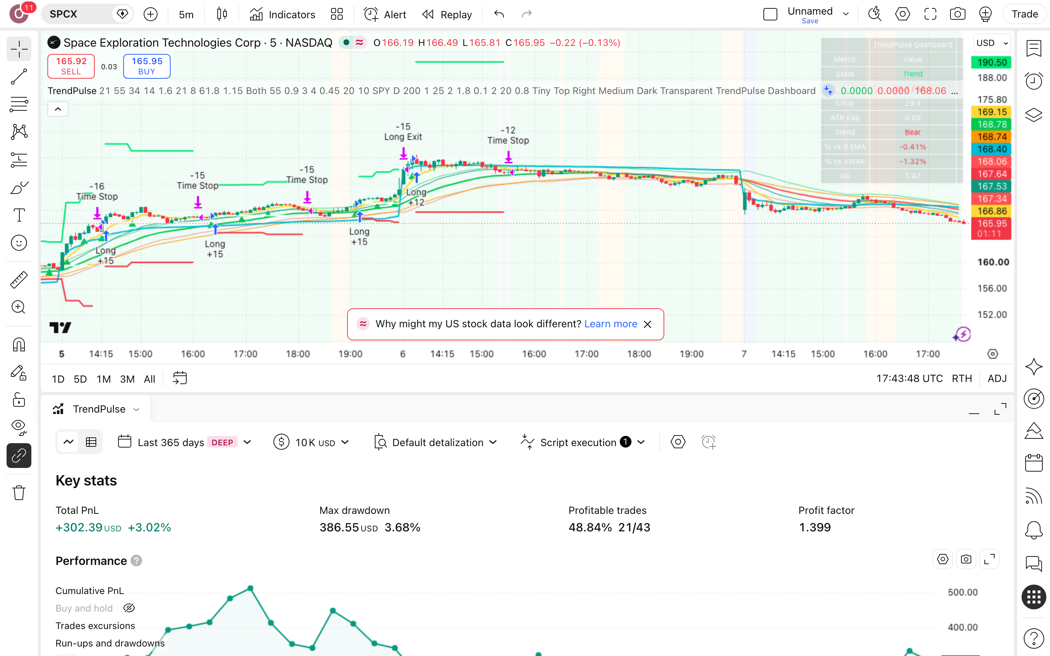Toggle lock all drawings
This screenshot has height=656, width=1050.
click(x=19, y=400)
